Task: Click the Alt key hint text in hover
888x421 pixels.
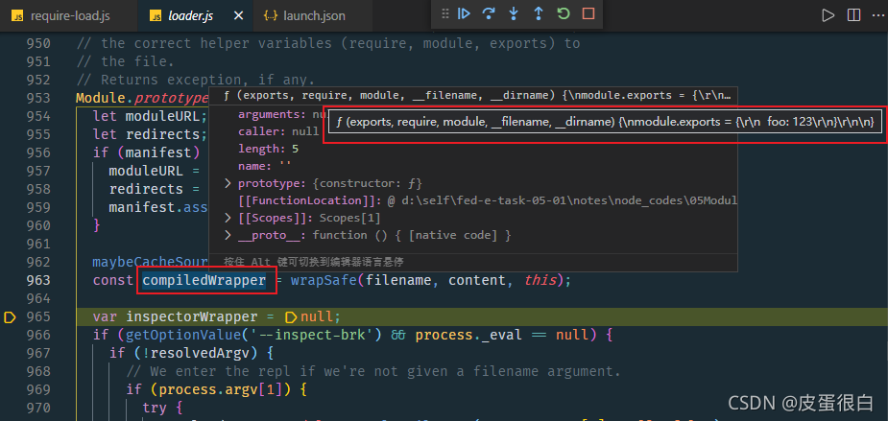Action: pyautogui.click(x=313, y=262)
